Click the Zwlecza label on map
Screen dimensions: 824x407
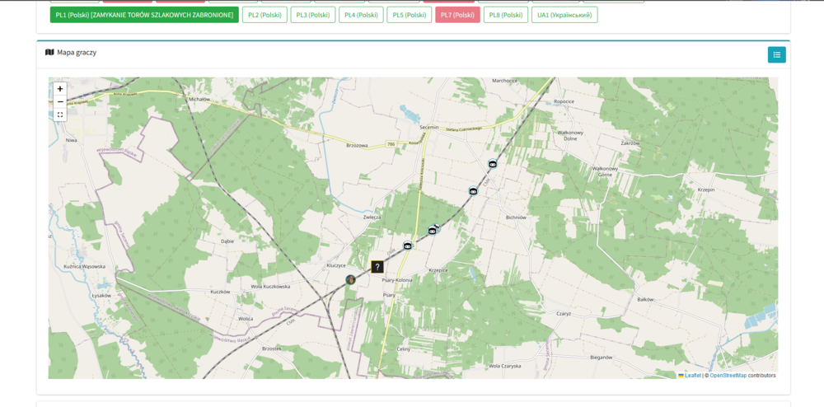[372, 217]
